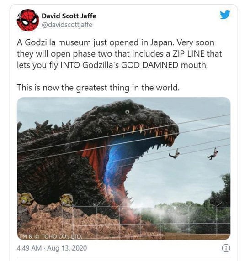The width and height of the screenshot is (250, 261).
Task: Click the word Japan in tweet text
Action: [162, 43]
